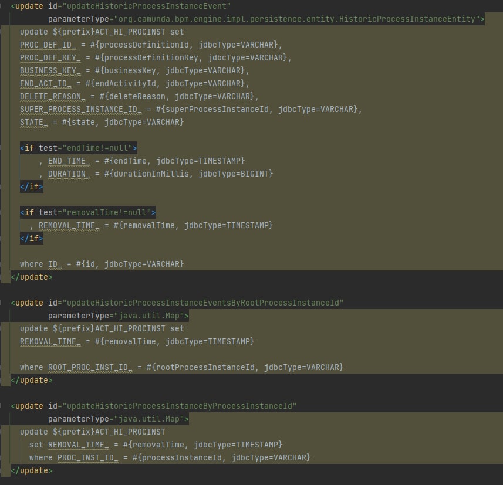The height and width of the screenshot is (485, 503).
Task: Click the PROC_DEF_ID_ column name
Action: [48, 45]
